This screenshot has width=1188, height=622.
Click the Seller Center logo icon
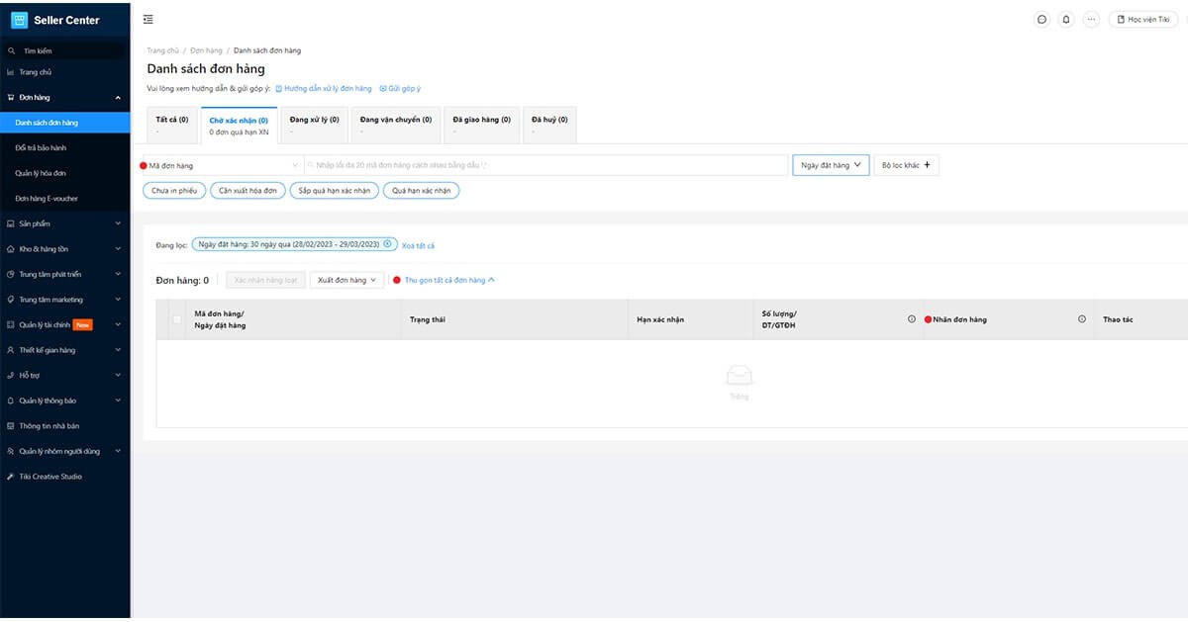19,20
